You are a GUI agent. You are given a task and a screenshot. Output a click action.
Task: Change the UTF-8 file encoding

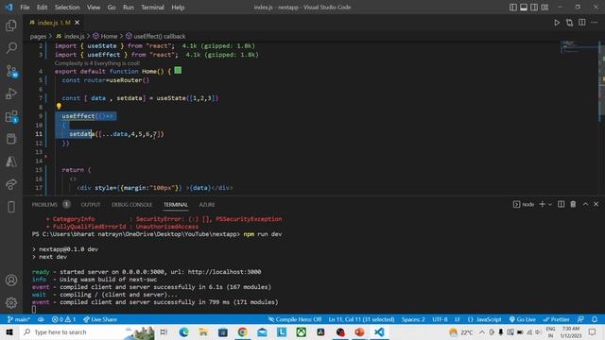(x=440, y=319)
